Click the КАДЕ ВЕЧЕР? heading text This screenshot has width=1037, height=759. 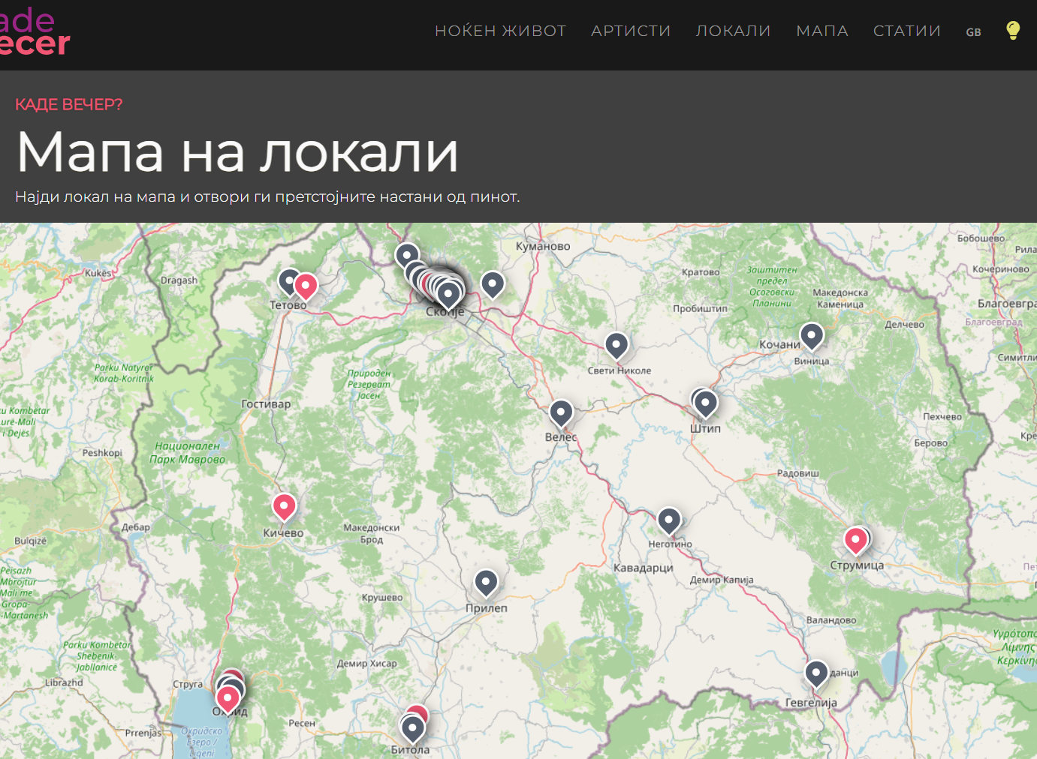tap(69, 104)
